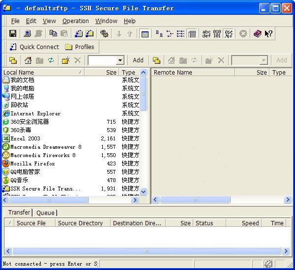The height and width of the screenshot is (270, 295).
Task: Open the View menu
Action: click(x=49, y=21)
